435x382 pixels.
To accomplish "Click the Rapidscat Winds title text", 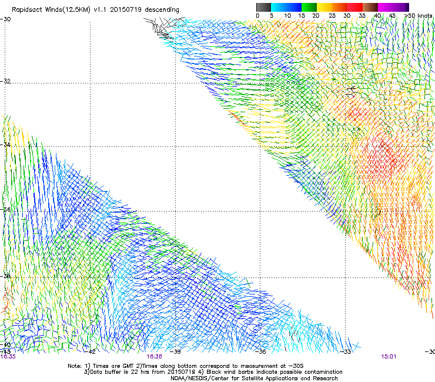I will click(x=95, y=10).
